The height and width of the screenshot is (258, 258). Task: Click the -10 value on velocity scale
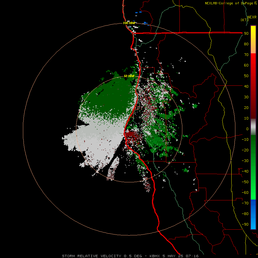coord(245,140)
